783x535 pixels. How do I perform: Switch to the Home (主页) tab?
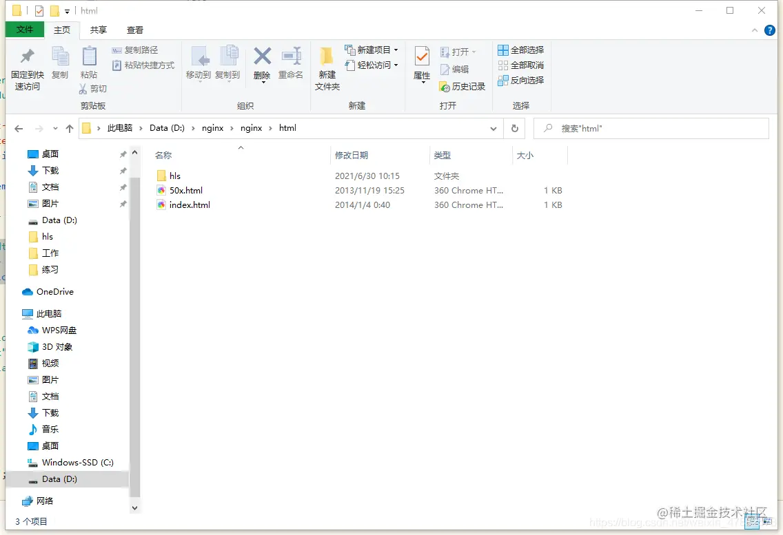click(62, 30)
